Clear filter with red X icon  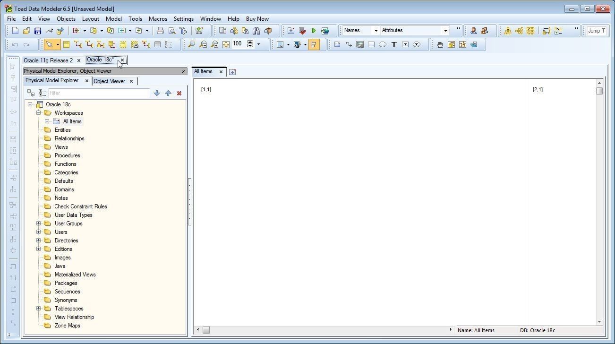click(x=179, y=93)
